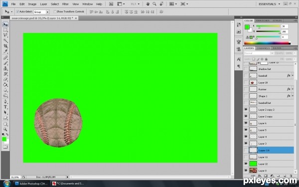299x187 pixels.
Task: Close the sourceimage.psd document tab
Action: click(76, 18)
